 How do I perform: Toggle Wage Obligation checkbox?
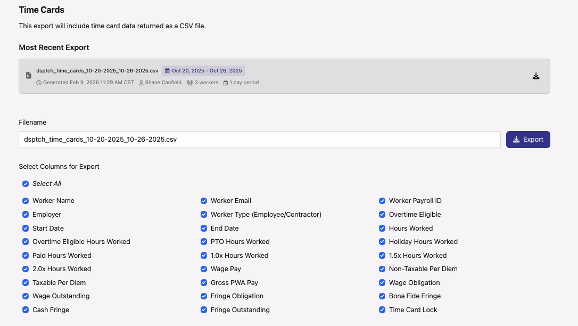[x=382, y=282]
